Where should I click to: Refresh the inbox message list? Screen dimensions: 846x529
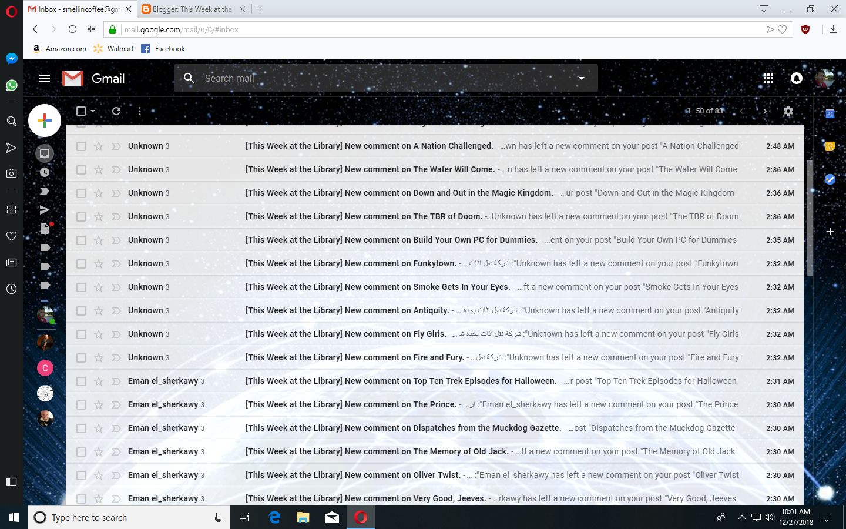pos(116,111)
